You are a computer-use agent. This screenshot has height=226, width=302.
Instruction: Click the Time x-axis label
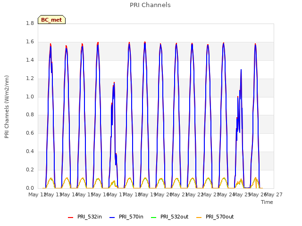click(x=267, y=202)
